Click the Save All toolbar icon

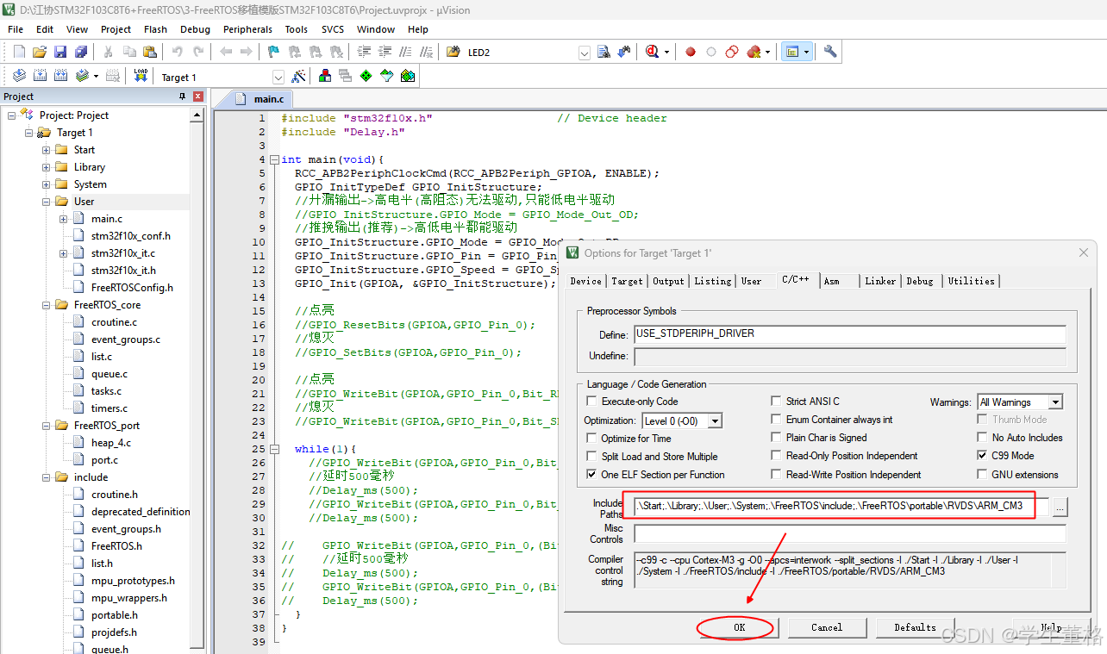tap(80, 52)
